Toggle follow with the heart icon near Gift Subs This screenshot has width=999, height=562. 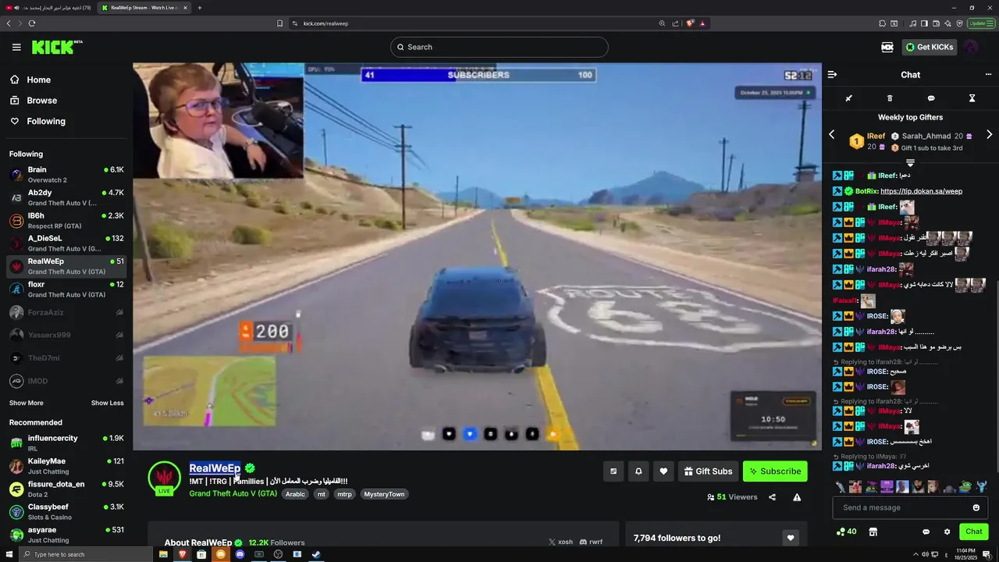(663, 471)
